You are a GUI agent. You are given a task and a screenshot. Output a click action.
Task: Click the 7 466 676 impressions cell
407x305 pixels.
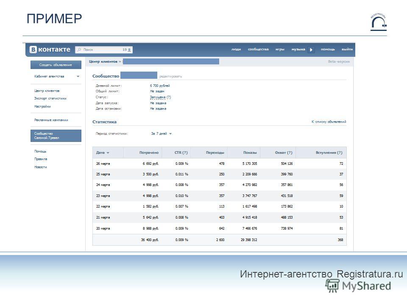[x=250, y=228]
